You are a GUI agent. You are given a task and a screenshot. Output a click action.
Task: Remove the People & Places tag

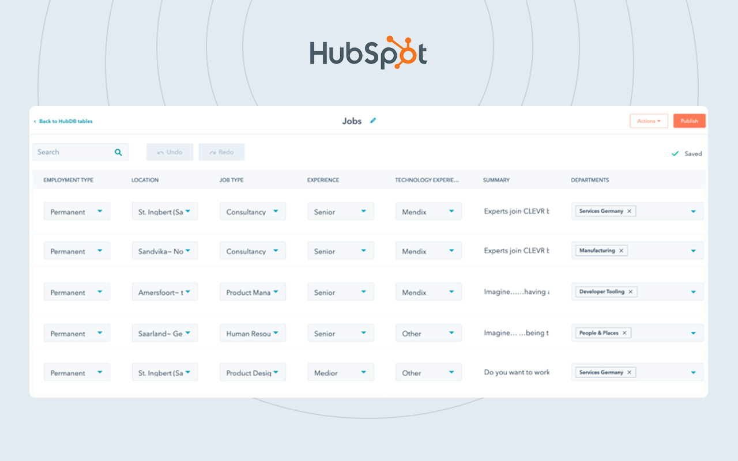pos(624,333)
